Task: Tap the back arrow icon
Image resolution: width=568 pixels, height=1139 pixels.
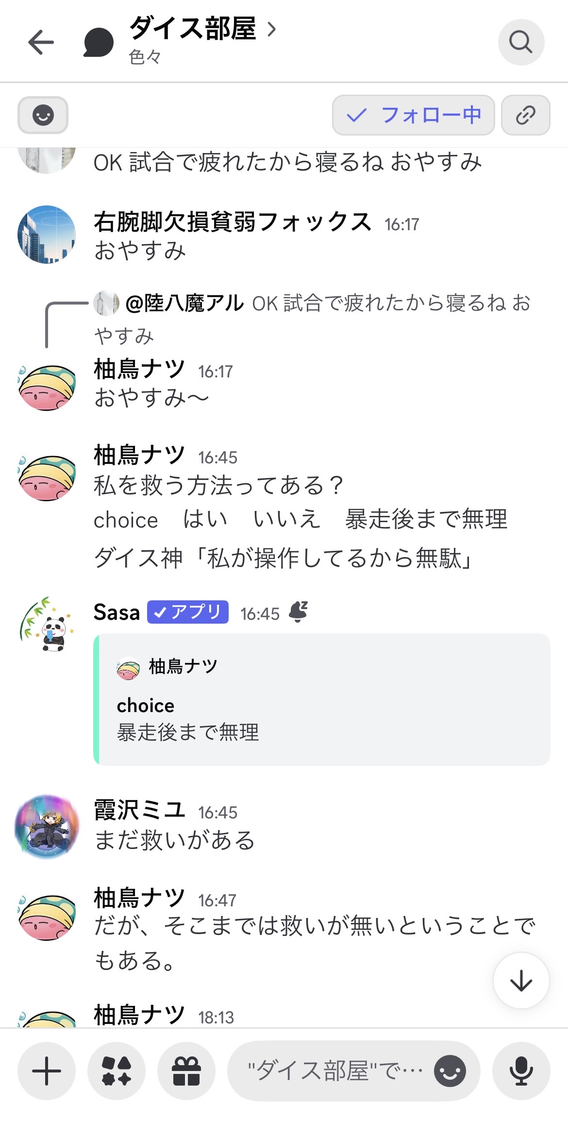Action: click(41, 42)
